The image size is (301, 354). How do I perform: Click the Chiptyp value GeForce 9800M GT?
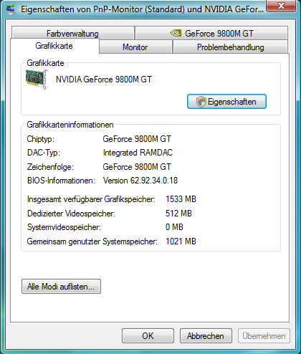click(137, 139)
